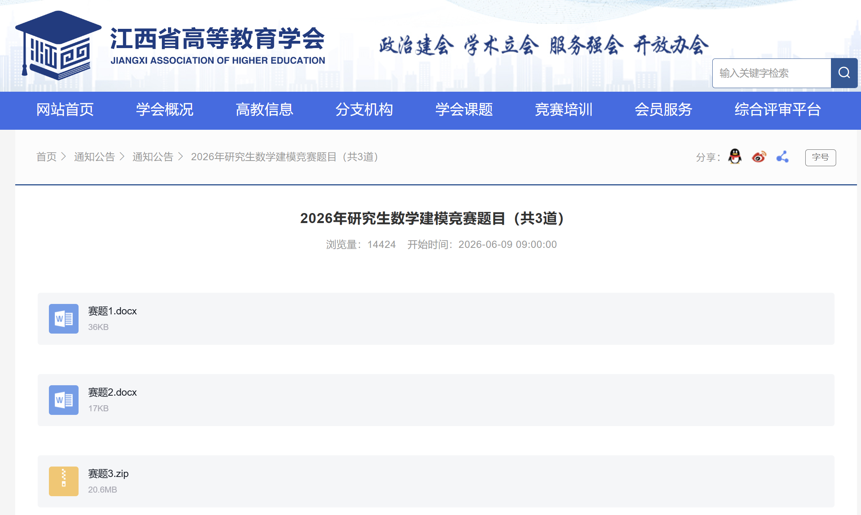Open the 学会课题 menu
This screenshot has height=515, width=861.
(464, 110)
